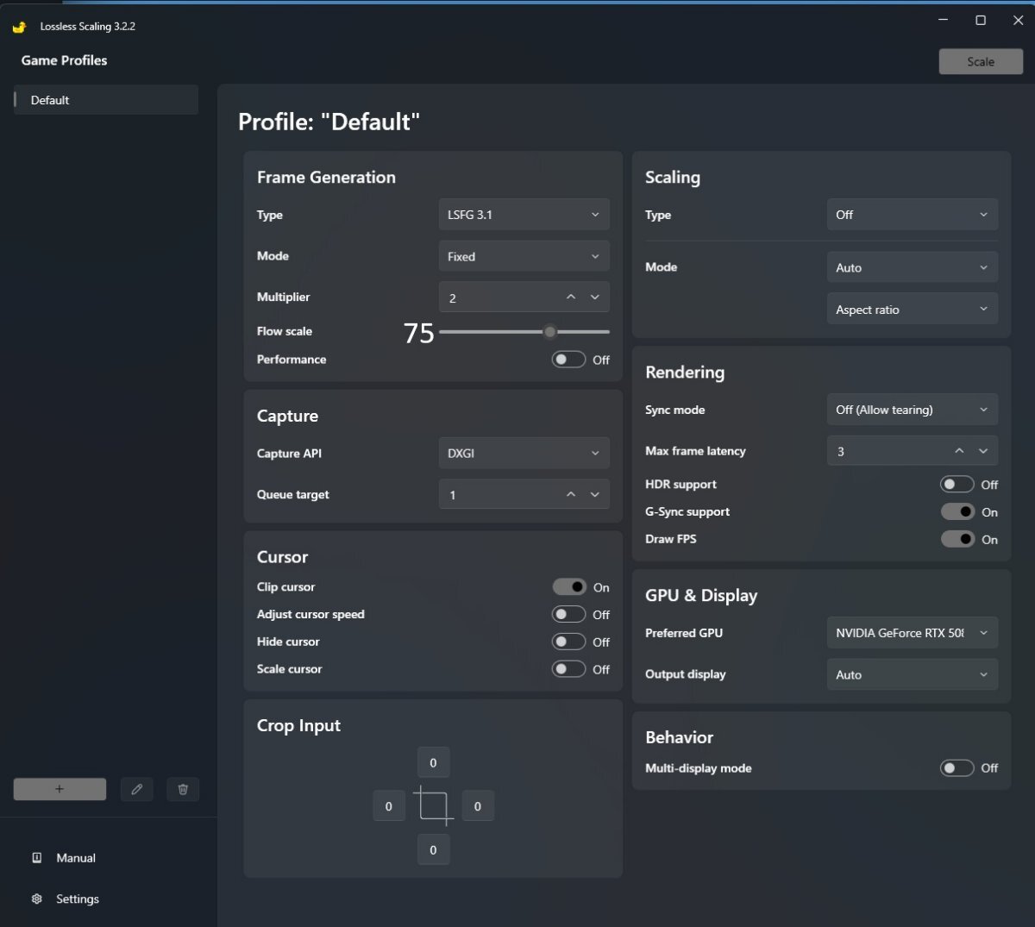Enable HDR support toggle
The width and height of the screenshot is (1035, 927).
[957, 485]
